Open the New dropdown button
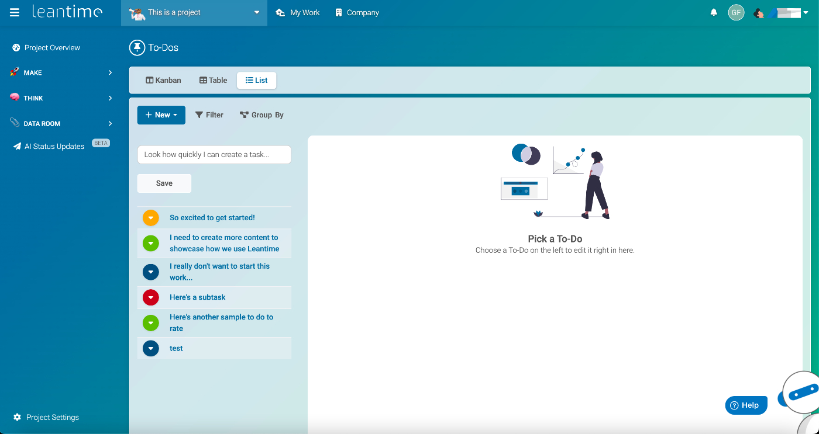819x434 pixels. pyautogui.click(x=161, y=115)
